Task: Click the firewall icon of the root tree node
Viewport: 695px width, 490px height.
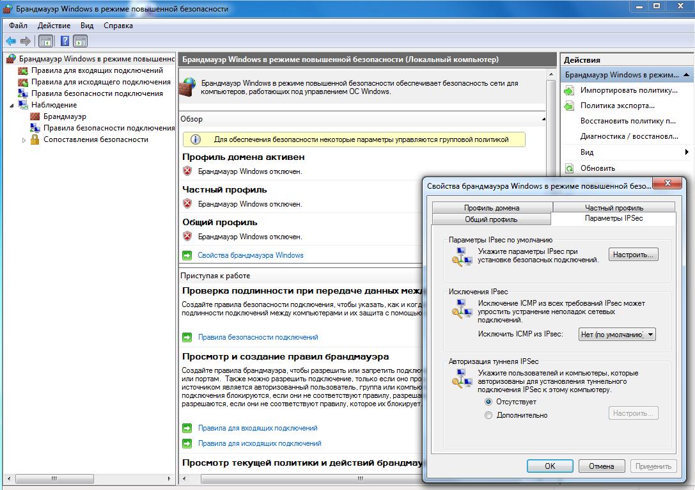Action: pyautogui.click(x=12, y=59)
